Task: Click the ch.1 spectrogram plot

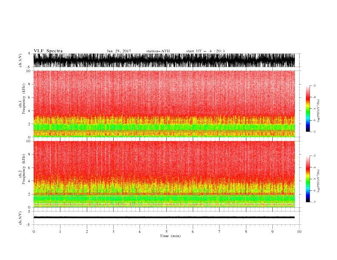Action: 164,104
